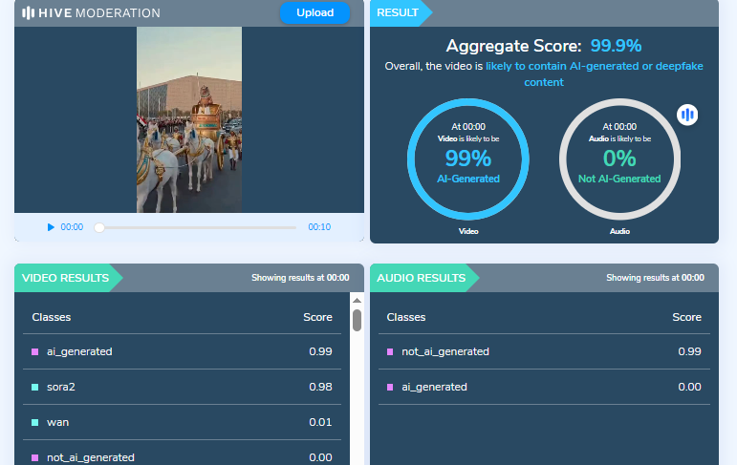Click the Upload button
Viewport: 737px width, 465px height.
pyautogui.click(x=314, y=12)
